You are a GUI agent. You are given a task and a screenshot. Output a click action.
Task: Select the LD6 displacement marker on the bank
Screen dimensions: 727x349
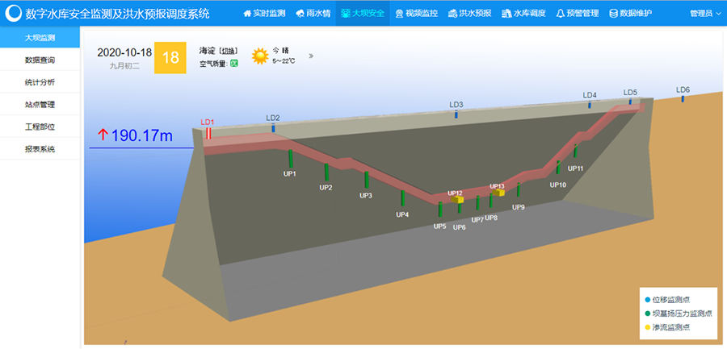coord(683,99)
